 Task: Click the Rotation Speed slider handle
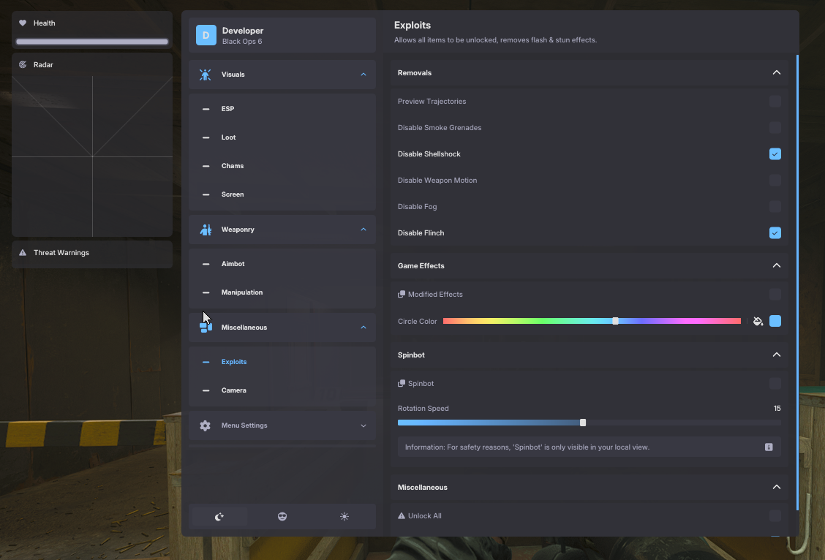click(x=583, y=423)
